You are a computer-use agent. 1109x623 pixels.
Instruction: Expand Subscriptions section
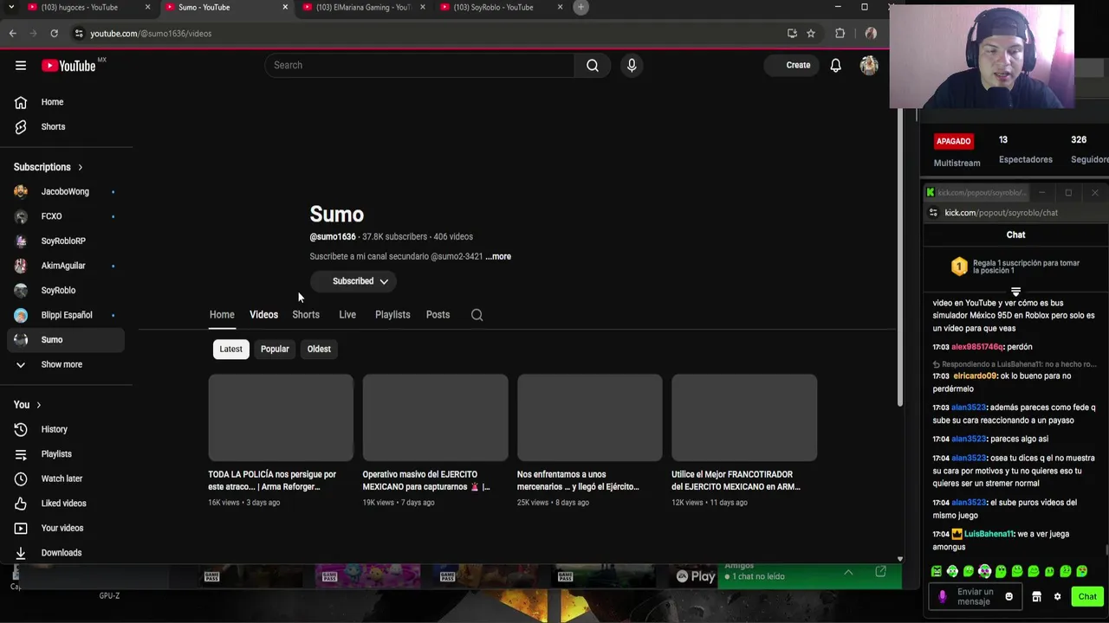click(49, 167)
